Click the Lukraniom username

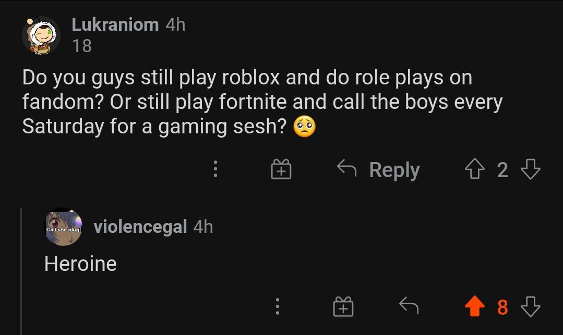pyautogui.click(x=115, y=24)
